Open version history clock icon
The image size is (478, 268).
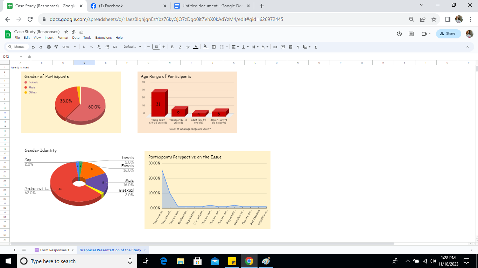(399, 34)
